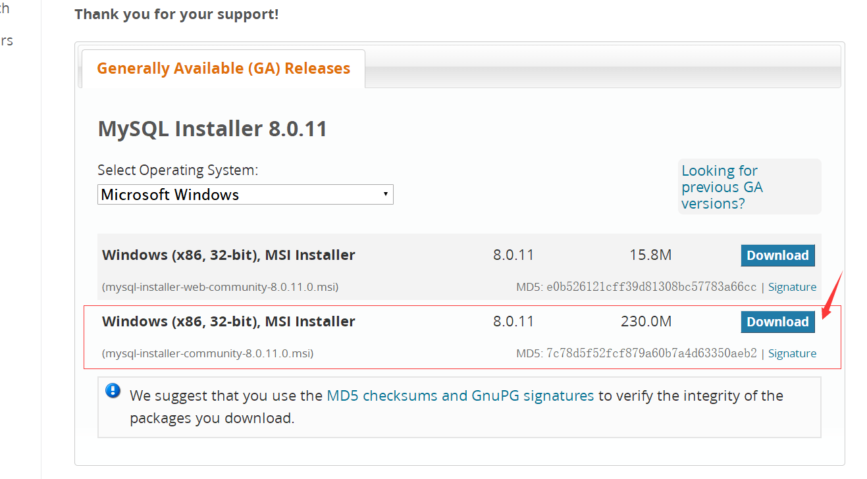Image resolution: width=867 pixels, height=479 pixels.
Task: Follow the Looking for previous GA versions link
Action: point(722,187)
